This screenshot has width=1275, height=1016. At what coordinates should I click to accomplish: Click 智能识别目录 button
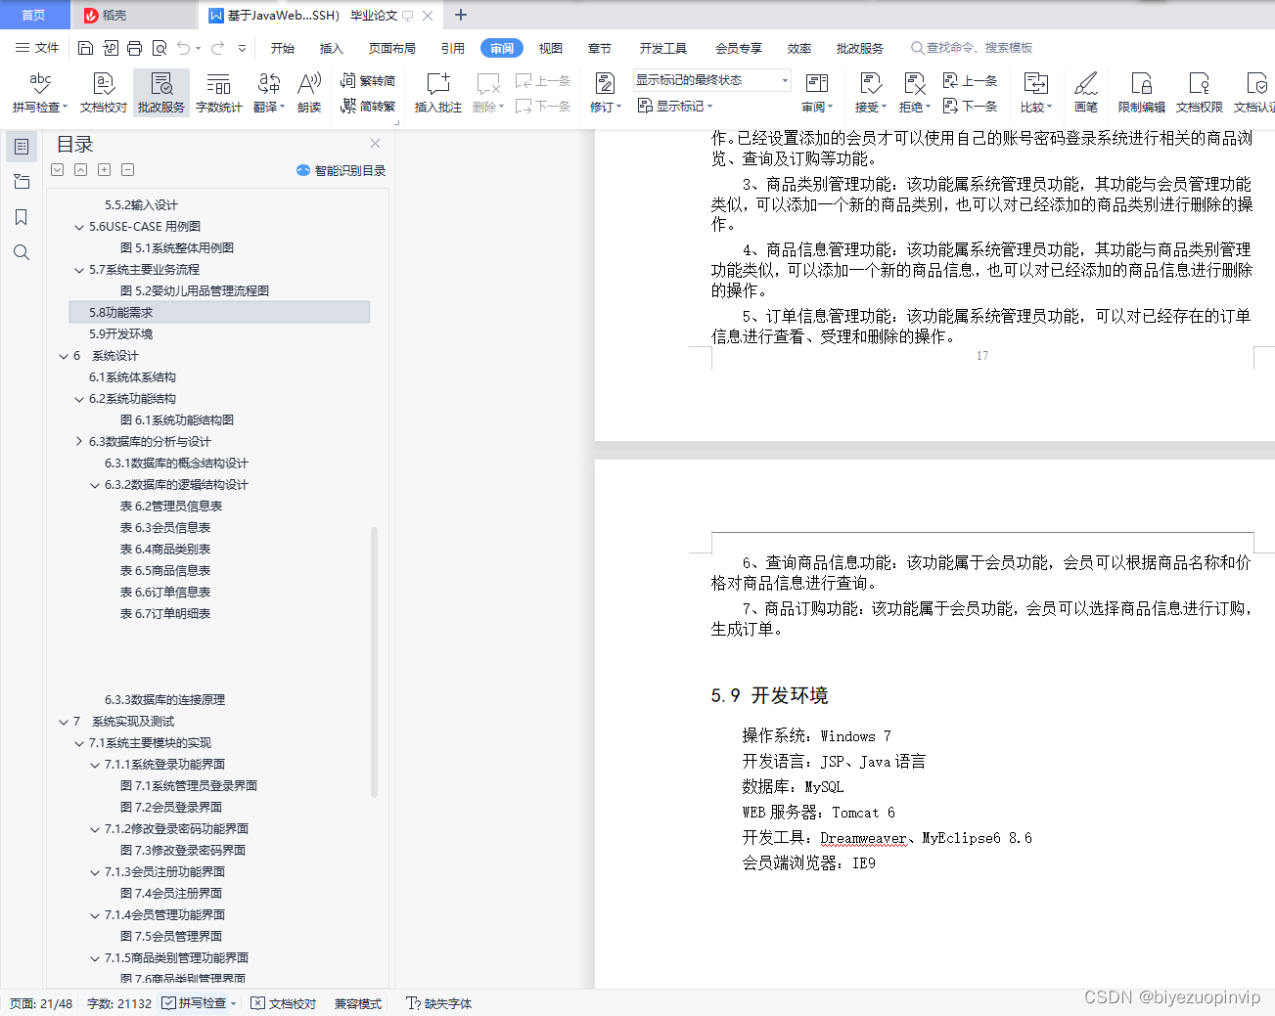point(342,170)
